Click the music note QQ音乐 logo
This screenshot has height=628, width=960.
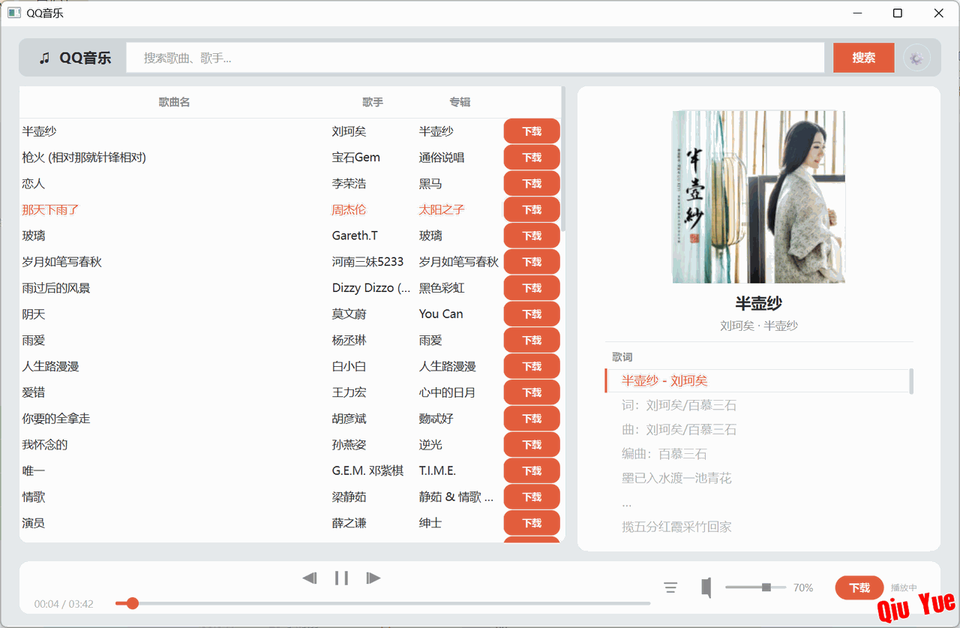pos(75,58)
